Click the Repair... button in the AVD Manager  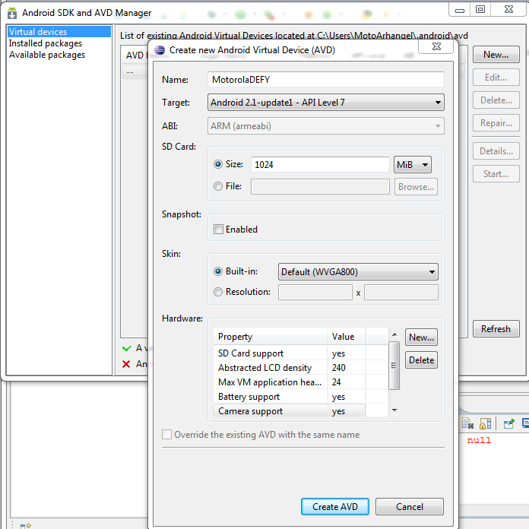click(x=496, y=123)
